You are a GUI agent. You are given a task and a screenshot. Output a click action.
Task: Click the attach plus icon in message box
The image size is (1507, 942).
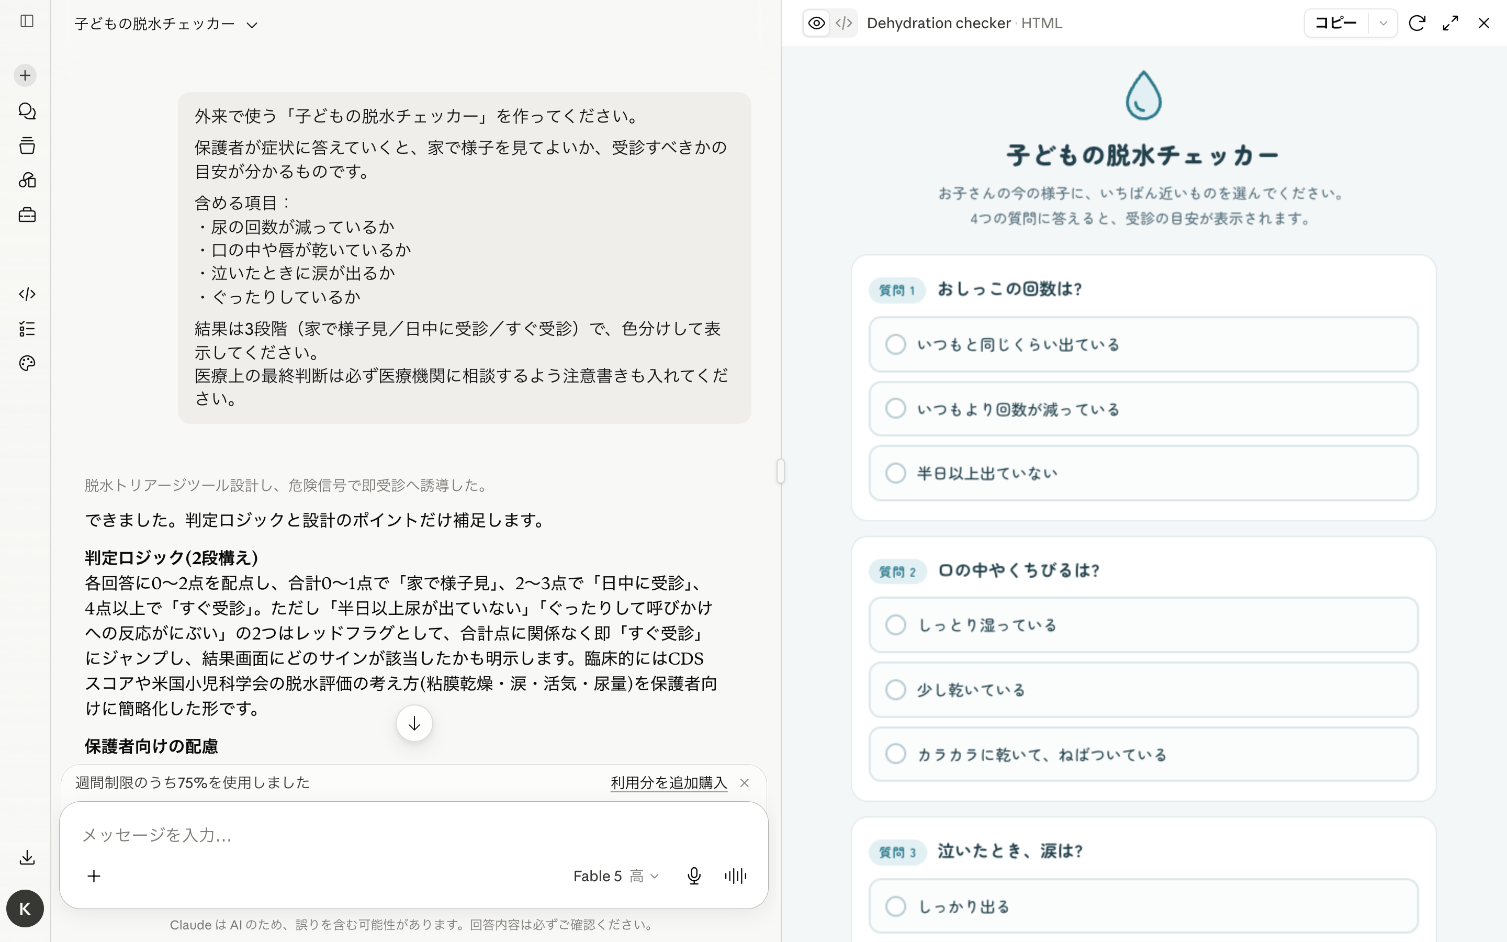[94, 876]
